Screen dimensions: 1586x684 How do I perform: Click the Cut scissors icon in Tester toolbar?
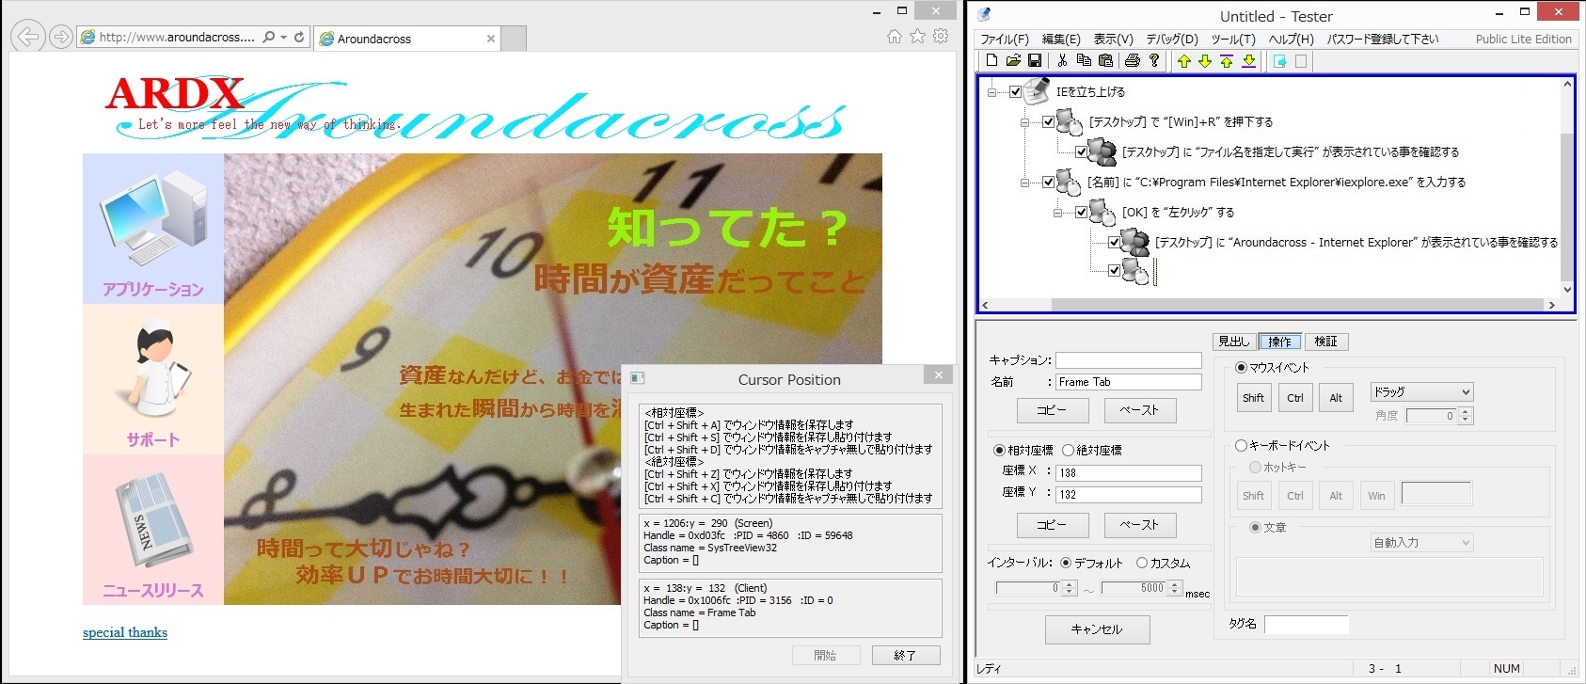(x=1062, y=61)
